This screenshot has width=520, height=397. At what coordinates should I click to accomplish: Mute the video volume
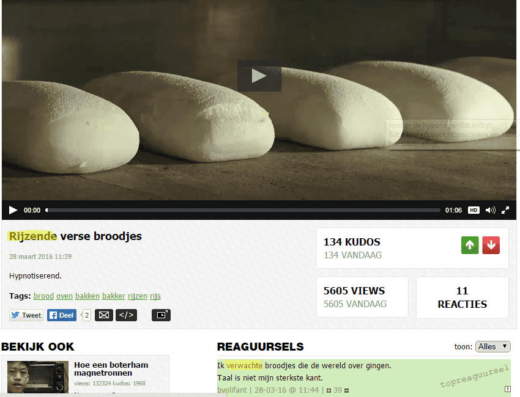point(490,210)
